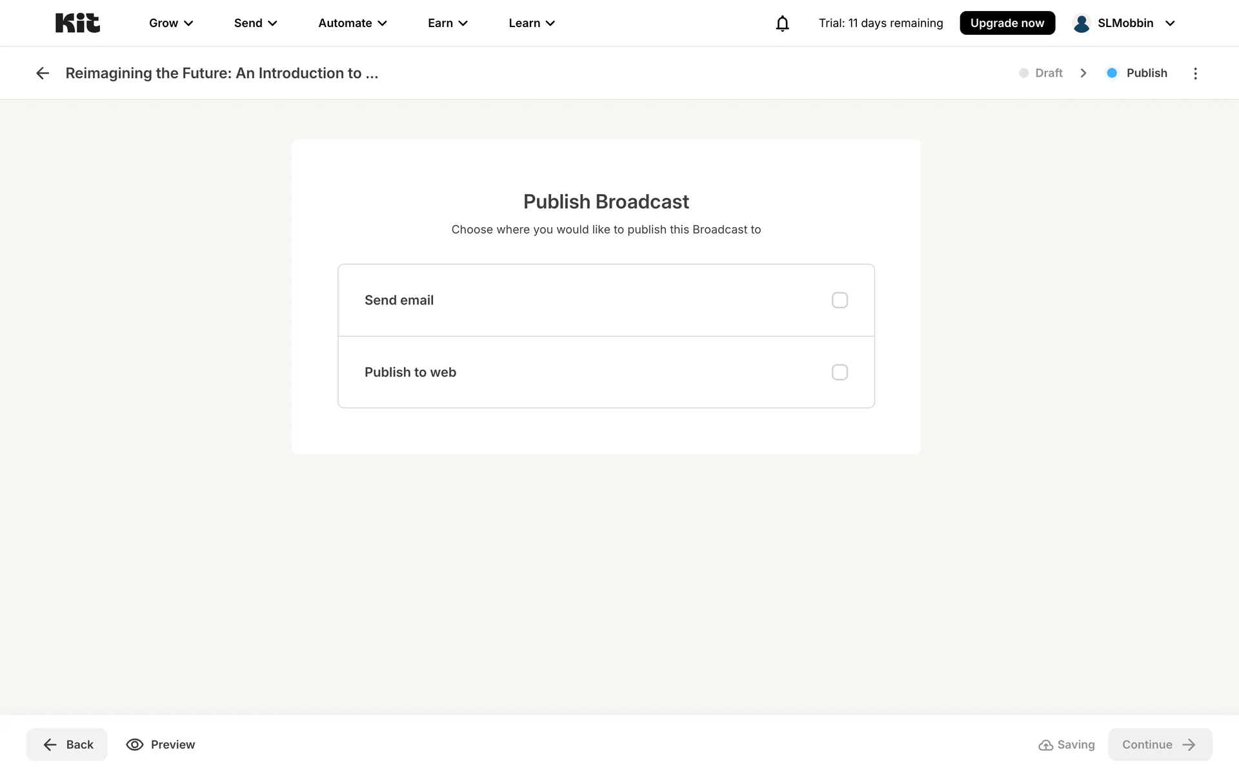
Task: Enable the Send email checkbox
Action: (x=840, y=301)
